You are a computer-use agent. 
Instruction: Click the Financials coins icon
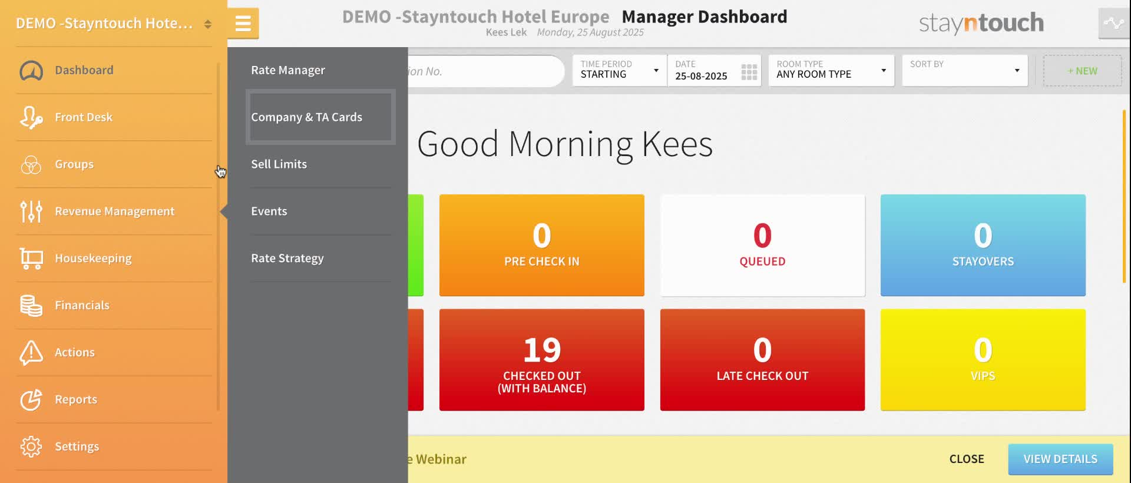(x=31, y=306)
